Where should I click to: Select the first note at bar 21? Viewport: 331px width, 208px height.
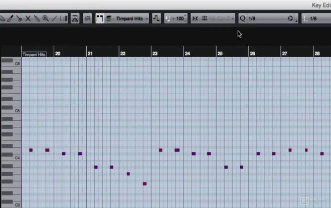pos(96,167)
